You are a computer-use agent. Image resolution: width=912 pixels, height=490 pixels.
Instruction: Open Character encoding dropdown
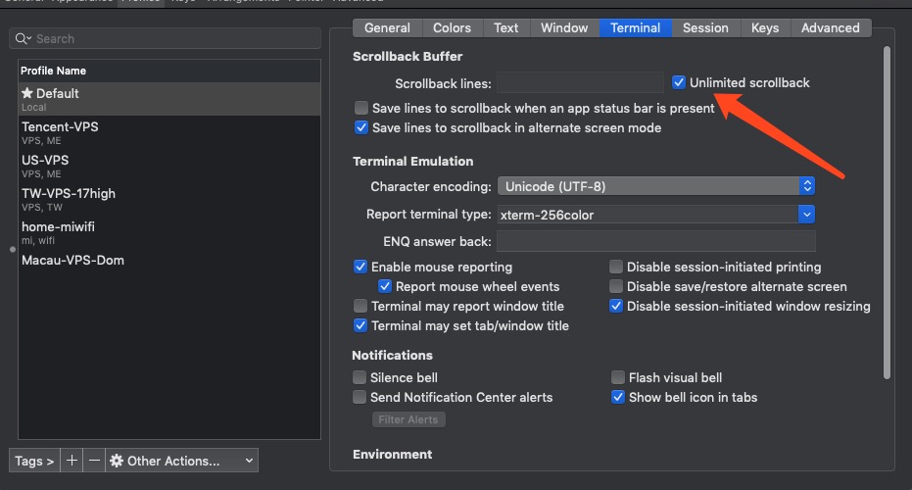pyautogui.click(x=656, y=186)
